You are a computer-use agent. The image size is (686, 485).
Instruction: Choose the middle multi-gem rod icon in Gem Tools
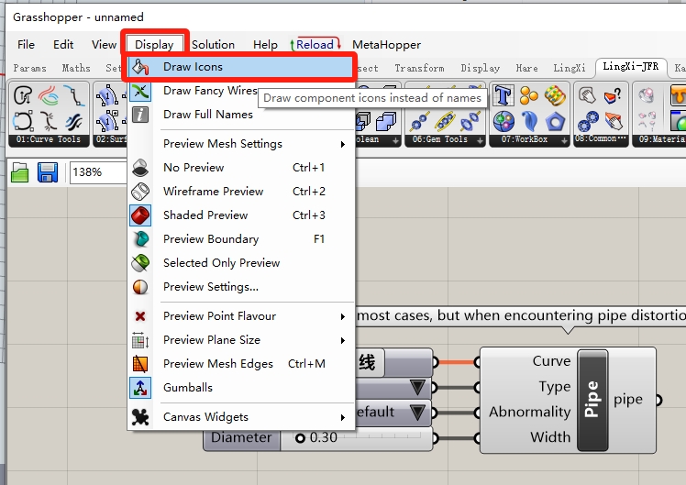tap(445, 121)
